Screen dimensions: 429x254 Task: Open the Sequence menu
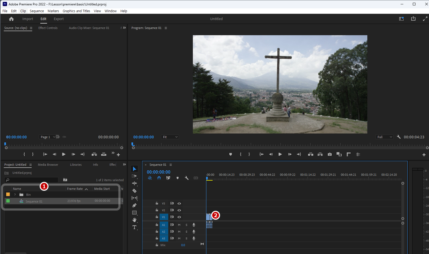click(x=37, y=11)
